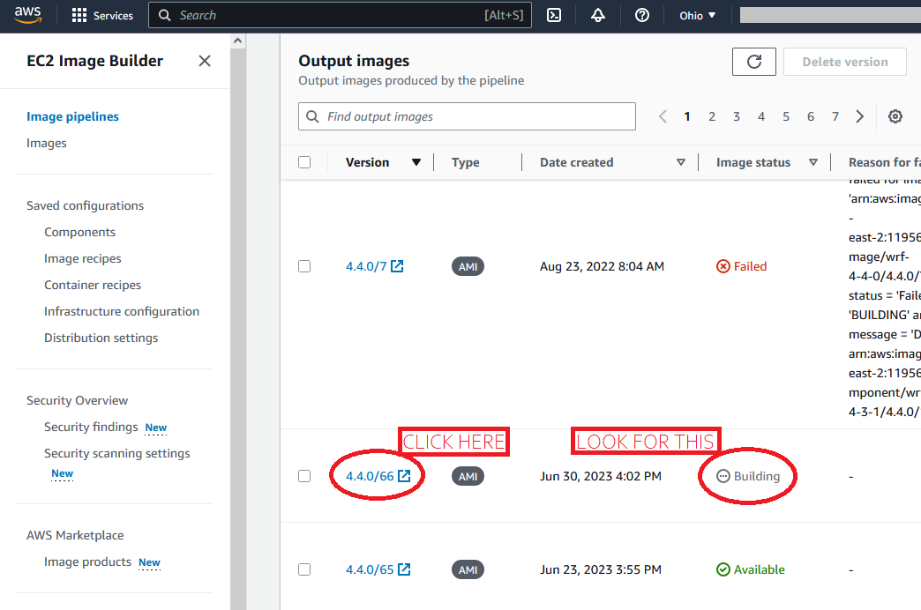Go to page 6

click(x=811, y=116)
